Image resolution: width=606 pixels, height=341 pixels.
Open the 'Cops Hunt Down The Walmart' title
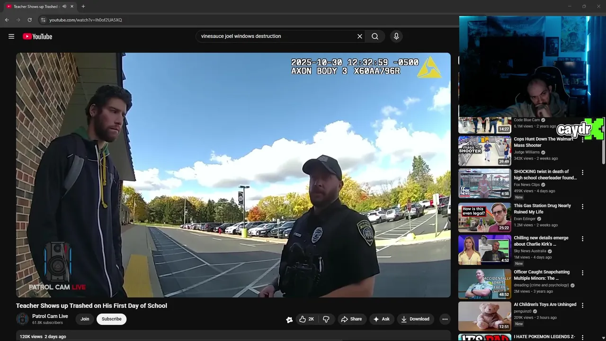coord(544,142)
